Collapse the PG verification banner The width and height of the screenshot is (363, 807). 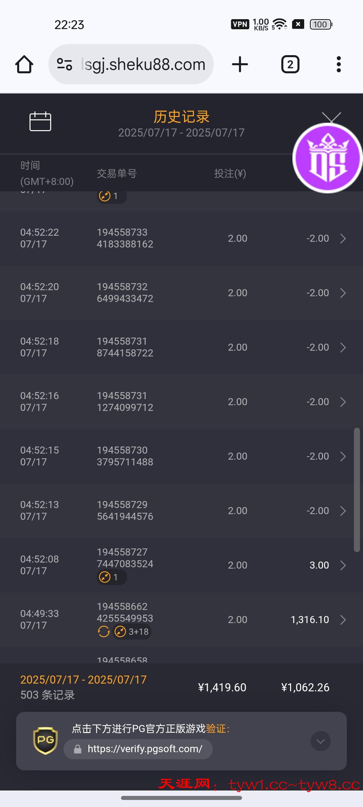click(x=320, y=741)
